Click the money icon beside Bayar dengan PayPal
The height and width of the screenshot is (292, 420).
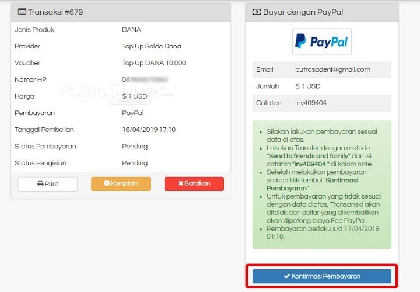click(257, 12)
